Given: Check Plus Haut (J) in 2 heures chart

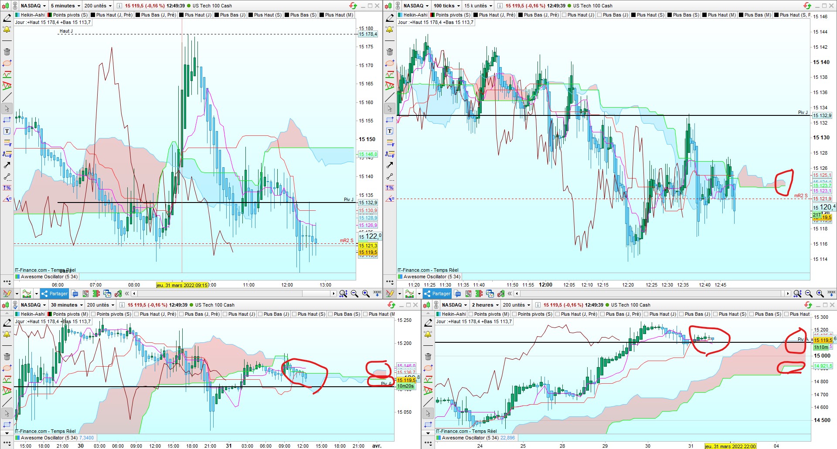Looking at the screenshot, I should pyautogui.click(x=646, y=314).
